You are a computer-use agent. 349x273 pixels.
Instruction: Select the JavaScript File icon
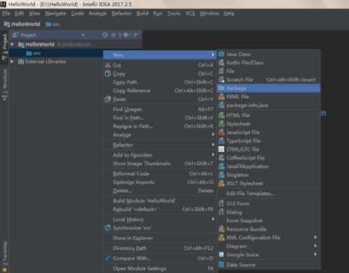[221, 132]
